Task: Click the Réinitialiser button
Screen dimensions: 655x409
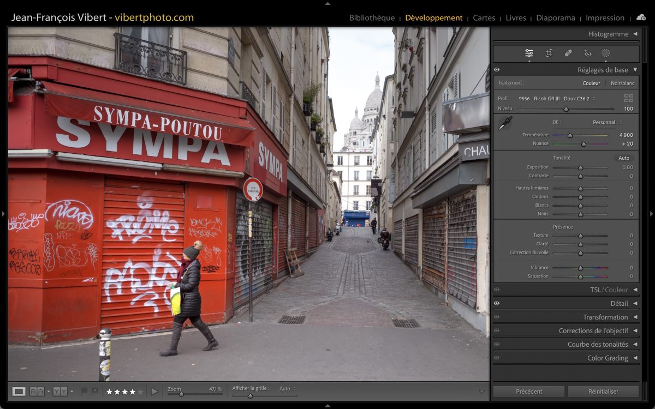Action: [x=603, y=391]
